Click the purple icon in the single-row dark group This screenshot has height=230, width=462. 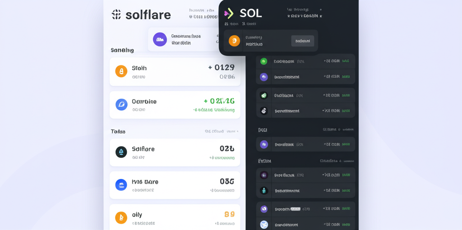(263, 144)
